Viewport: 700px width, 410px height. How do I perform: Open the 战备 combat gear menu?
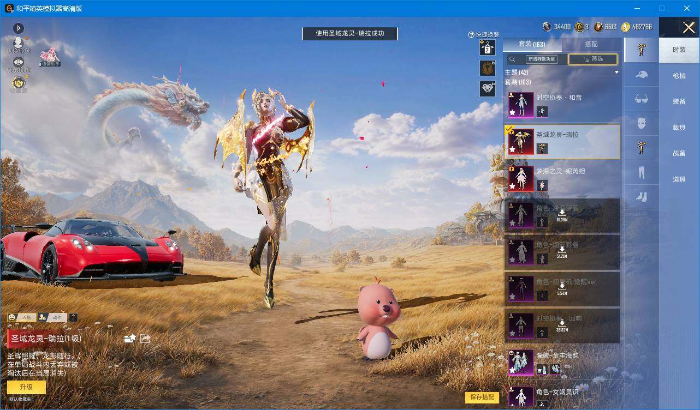coord(679,153)
